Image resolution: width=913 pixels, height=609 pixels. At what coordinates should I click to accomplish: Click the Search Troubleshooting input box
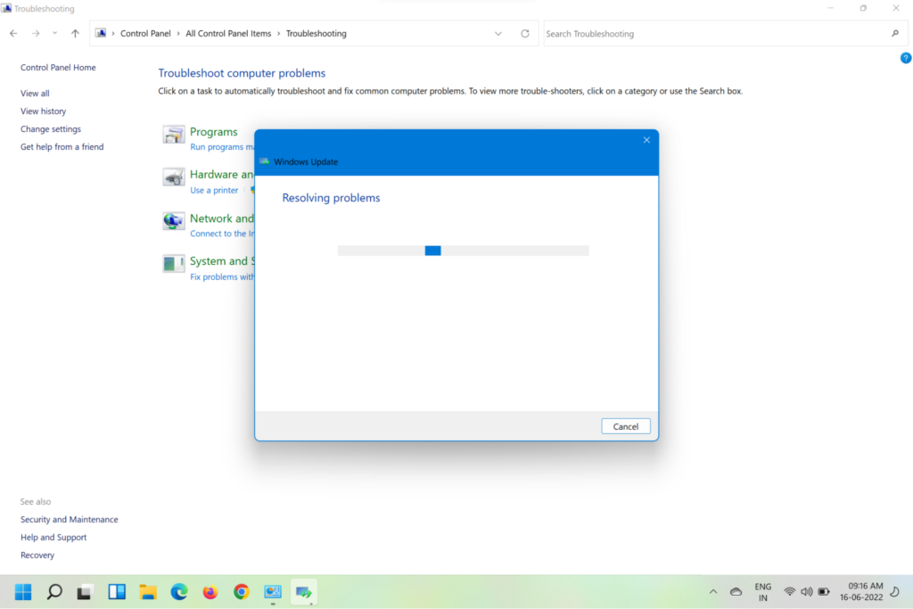713,34
